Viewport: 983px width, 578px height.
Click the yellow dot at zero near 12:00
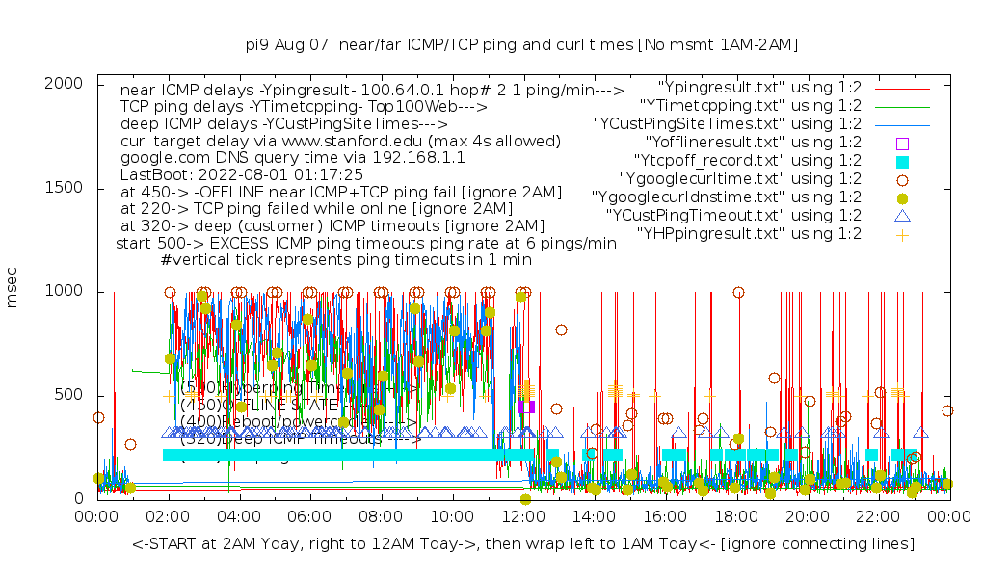pos(525,499)
